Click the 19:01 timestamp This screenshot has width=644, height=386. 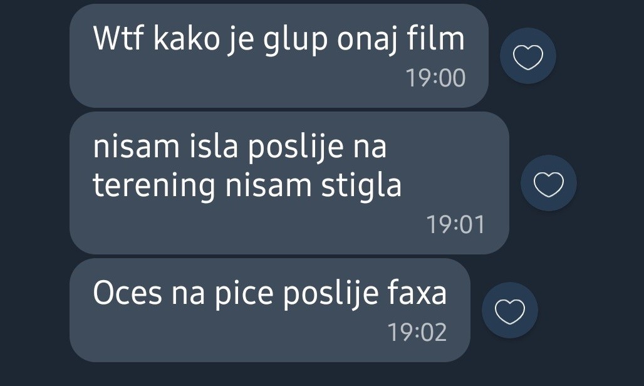[456, 224]
